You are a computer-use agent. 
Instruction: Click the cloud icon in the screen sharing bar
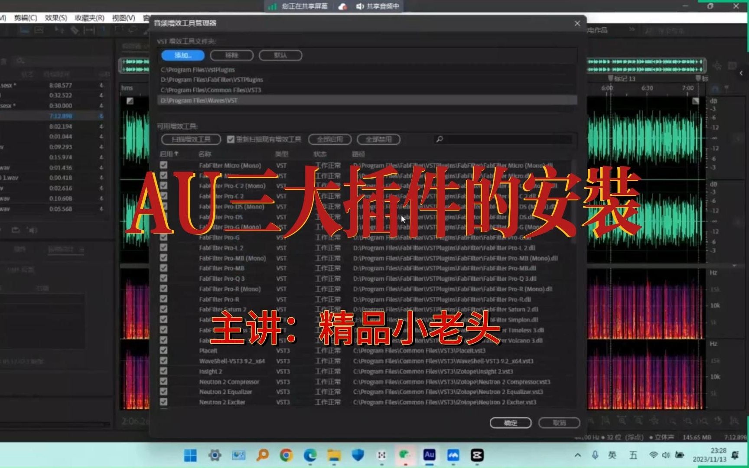pos(342,6)
